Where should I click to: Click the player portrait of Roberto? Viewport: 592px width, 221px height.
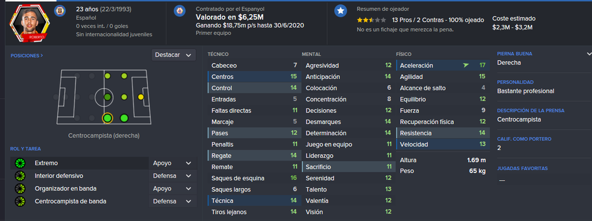pos(29,23)
